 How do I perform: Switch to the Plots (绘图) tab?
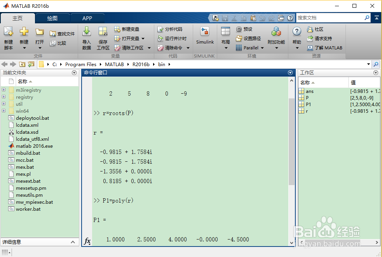click(52, 18)
